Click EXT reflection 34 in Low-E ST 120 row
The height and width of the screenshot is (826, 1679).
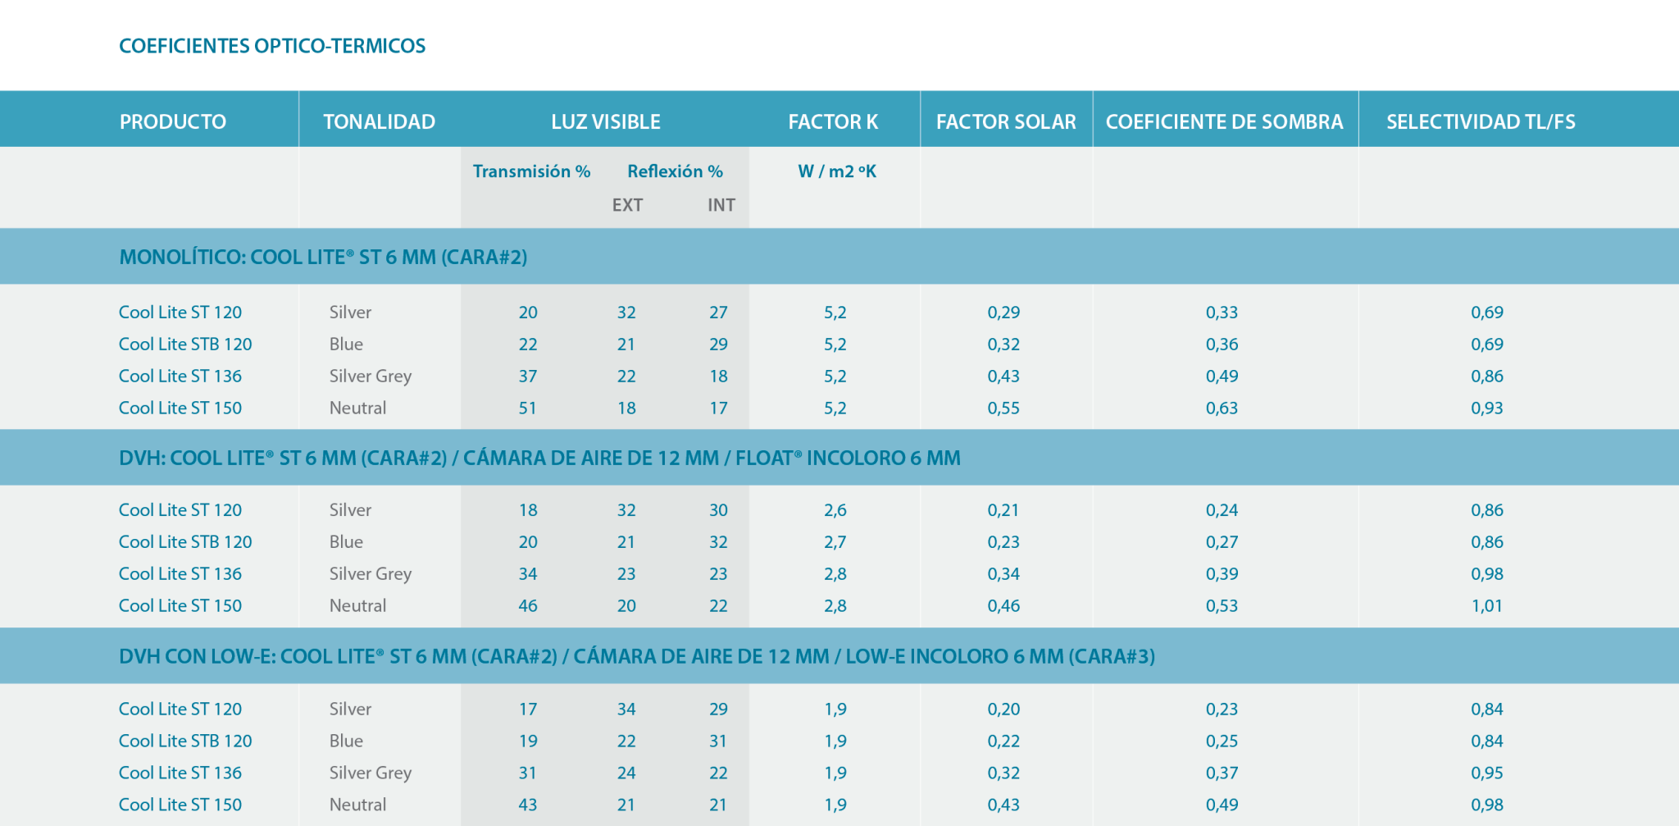click(x=626, y=710)
